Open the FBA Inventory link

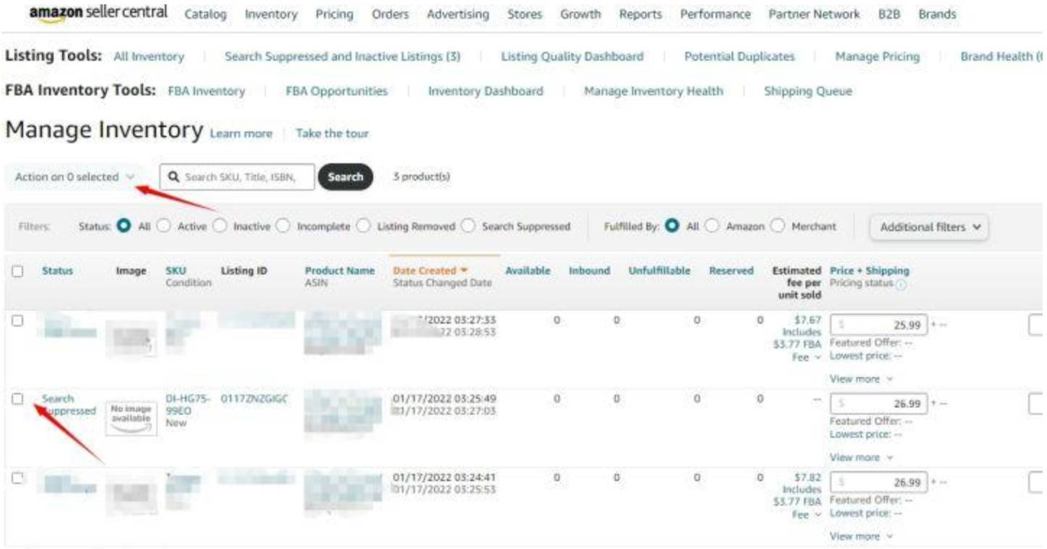207,91
